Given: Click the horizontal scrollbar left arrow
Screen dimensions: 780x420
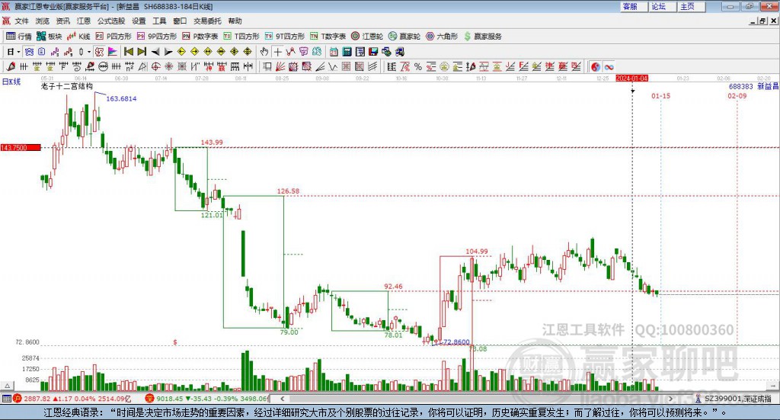Looking at the screenshot, I should click(x=282, y=399).
